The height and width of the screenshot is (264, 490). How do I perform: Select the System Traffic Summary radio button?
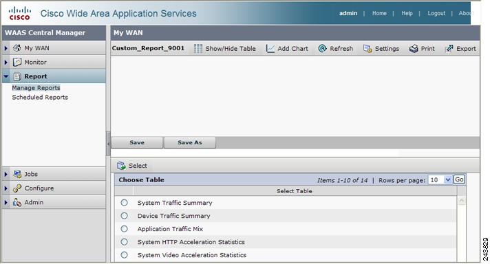point(125,203)
